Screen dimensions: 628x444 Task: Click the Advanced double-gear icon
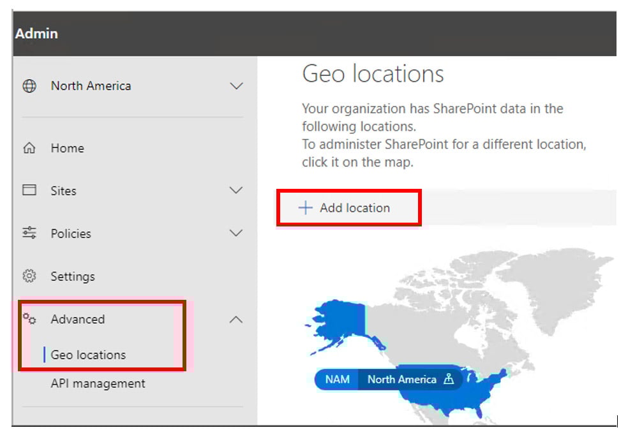[x=29, y=319]
